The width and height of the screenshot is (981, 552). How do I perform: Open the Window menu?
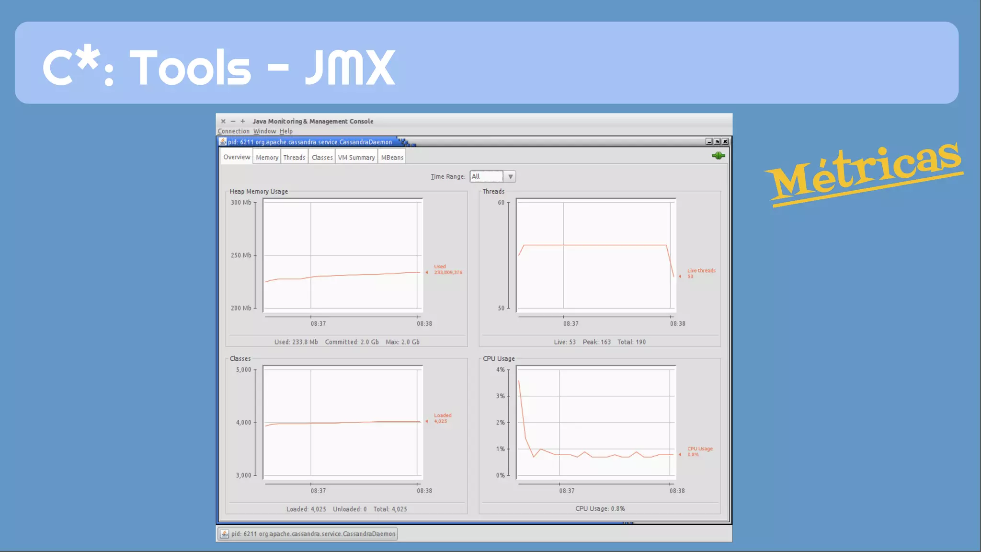pyautogui.click(x=264, y=131)
